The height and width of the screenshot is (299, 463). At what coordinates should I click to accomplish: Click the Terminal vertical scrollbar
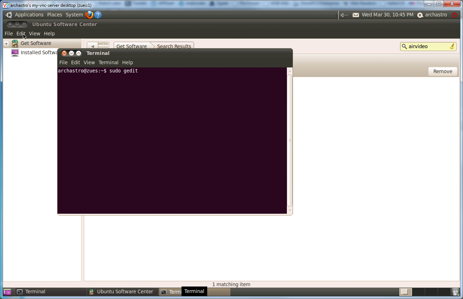(x=290, y=140)
